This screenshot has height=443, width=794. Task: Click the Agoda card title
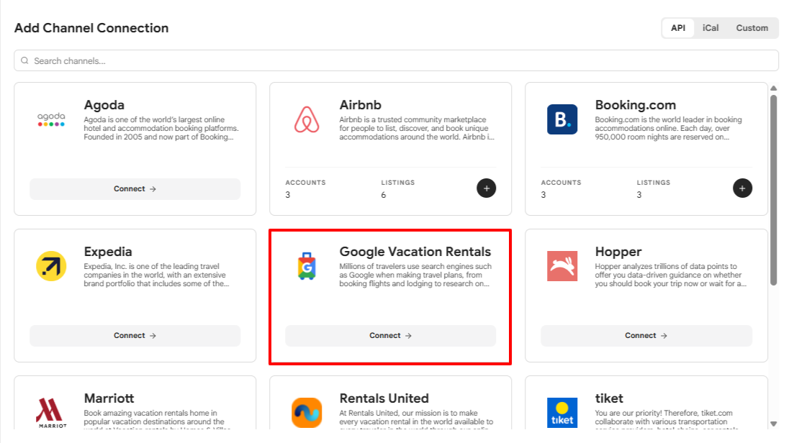[x=104, y=105]
